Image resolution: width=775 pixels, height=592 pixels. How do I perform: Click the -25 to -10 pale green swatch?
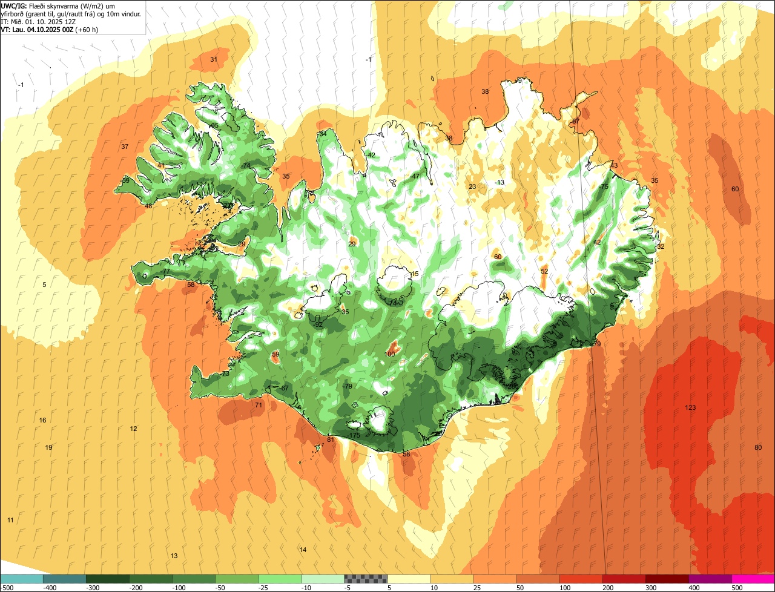click(x=280, y=579)
